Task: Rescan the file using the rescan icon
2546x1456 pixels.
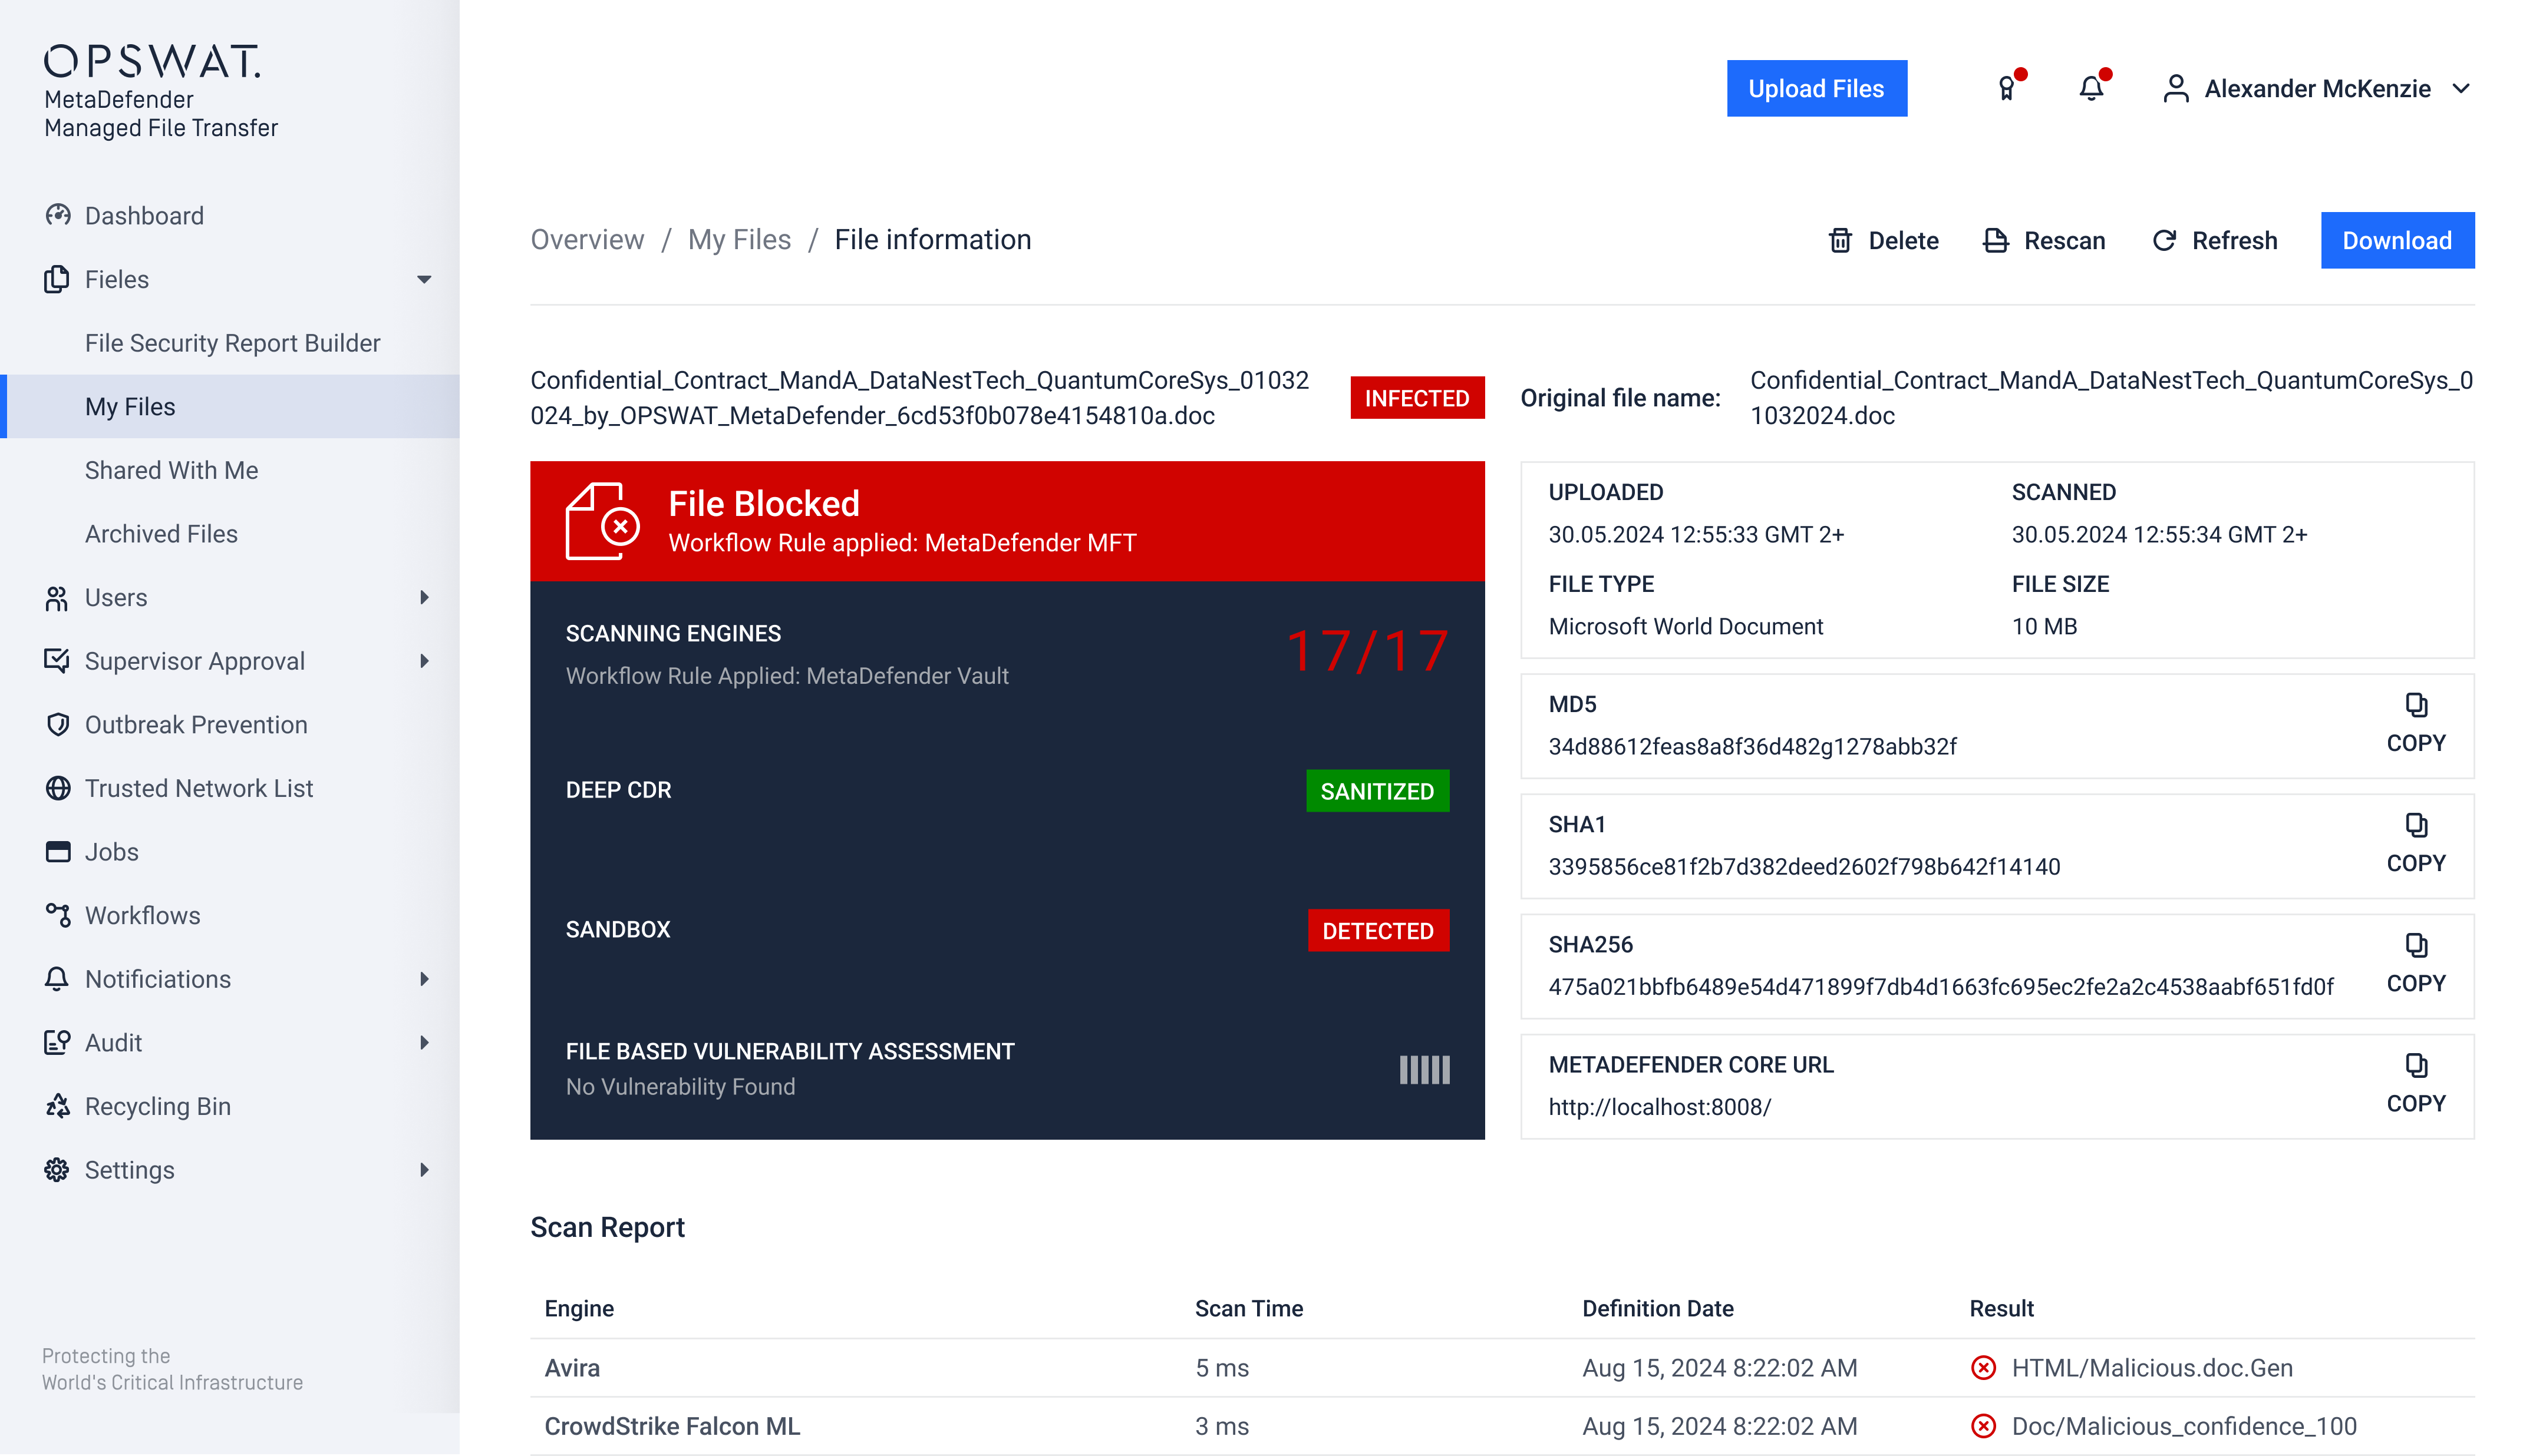Action: tap(1996, 240)
